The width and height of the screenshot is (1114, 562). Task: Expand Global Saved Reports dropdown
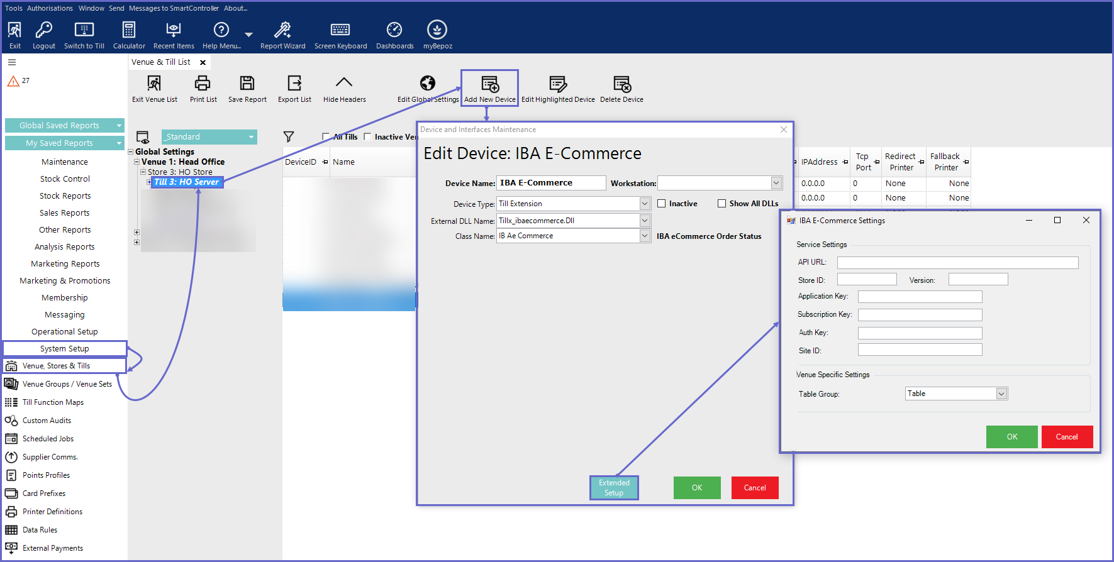point(119,126)
